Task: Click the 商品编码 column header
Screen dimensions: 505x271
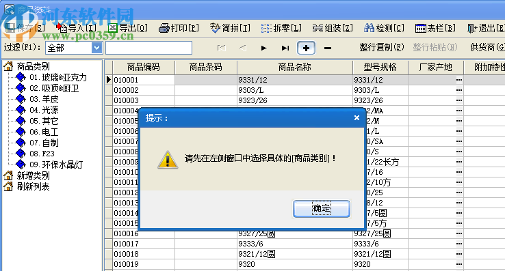Action: click(x=144, y=67)
